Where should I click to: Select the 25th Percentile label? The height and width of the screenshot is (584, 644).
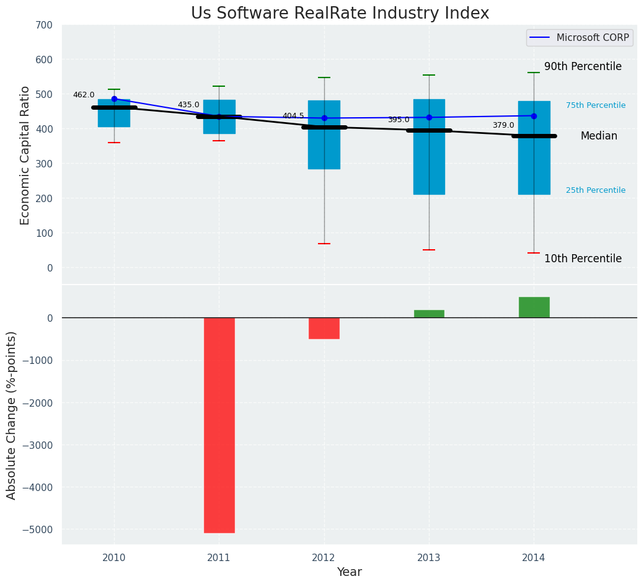pyautogui.click(x=596, y=190)
